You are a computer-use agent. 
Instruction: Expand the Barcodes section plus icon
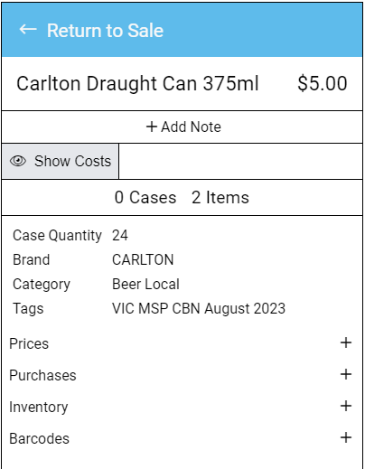coord(346,437)
